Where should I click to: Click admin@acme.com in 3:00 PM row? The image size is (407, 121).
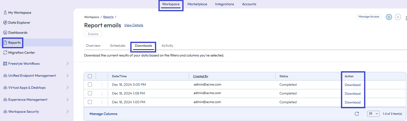coord(207,84)
